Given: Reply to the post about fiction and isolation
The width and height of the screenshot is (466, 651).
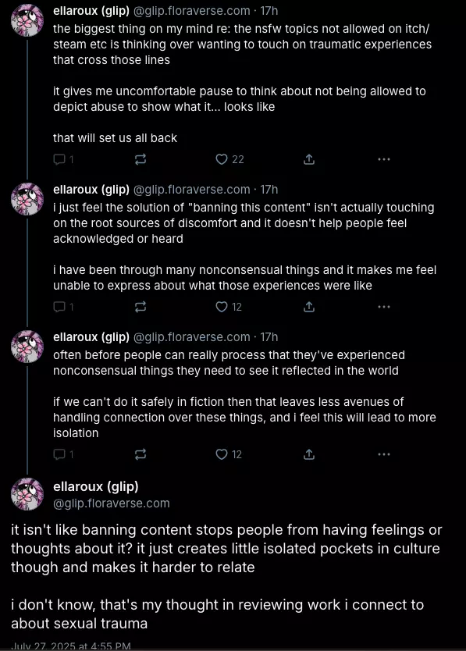Looking at the screenshot, I should tap(63, 454).
